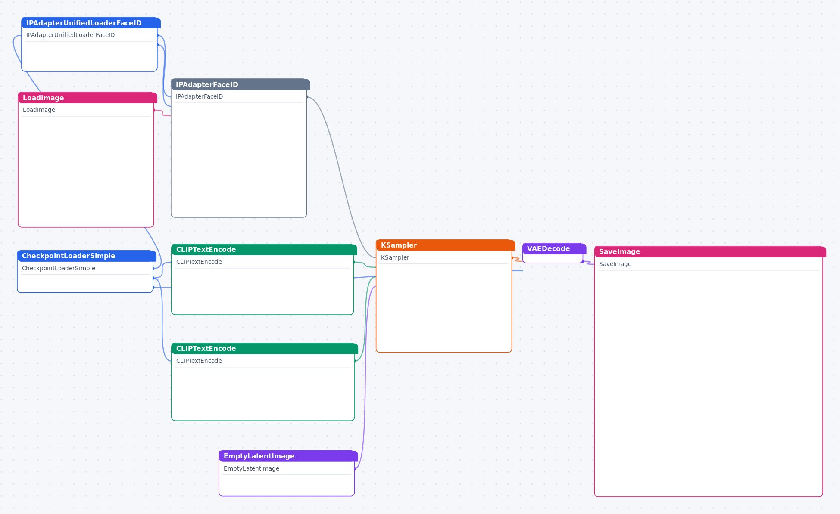
Task: Click the output port of EmptyLatentImage node
Action: [x=355, y=469]
